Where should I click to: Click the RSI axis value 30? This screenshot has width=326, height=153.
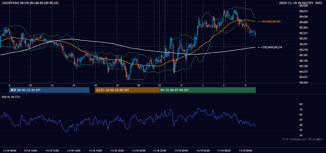(301, 130)
